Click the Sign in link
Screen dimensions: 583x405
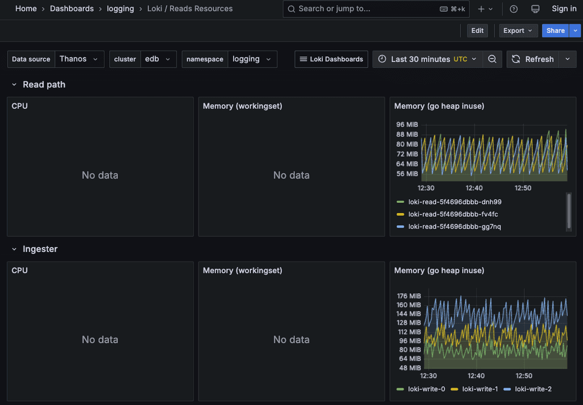pyautogui.click(x=564, y=9)
